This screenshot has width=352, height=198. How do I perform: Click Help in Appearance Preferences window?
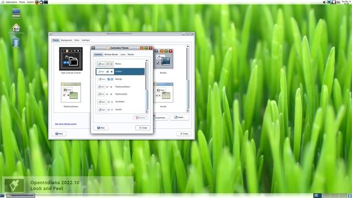point(59,134)
